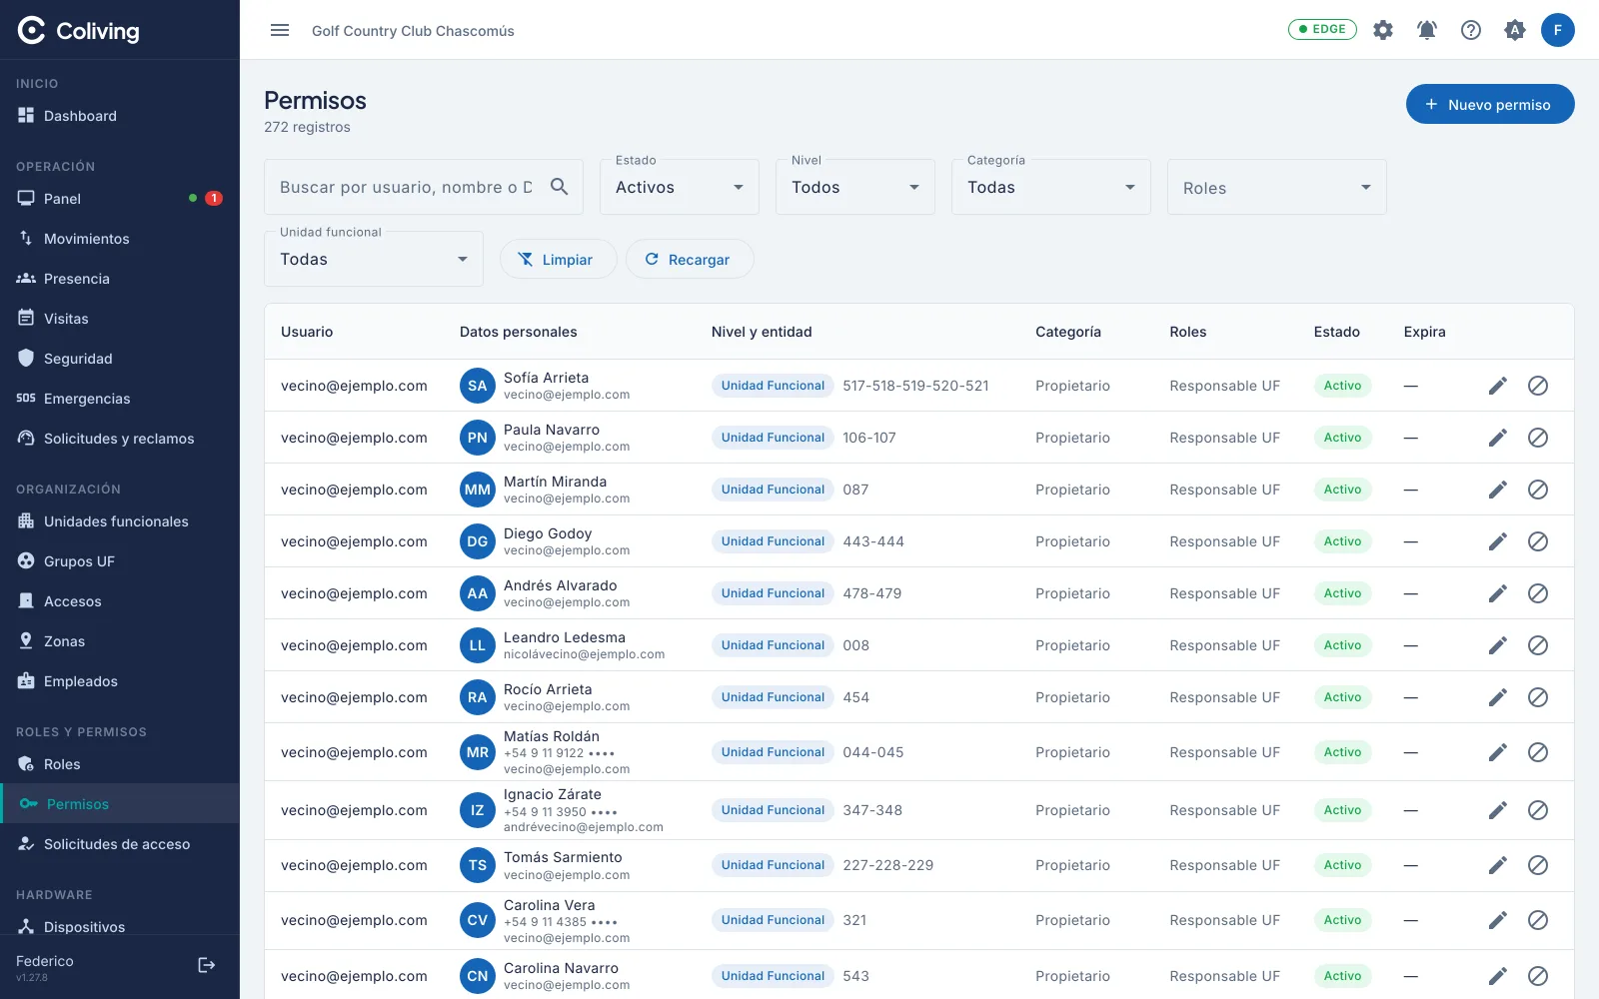The width and height of the screenshot is (1599, 999).
Task: Click the Recargar button
Action: 690,259
